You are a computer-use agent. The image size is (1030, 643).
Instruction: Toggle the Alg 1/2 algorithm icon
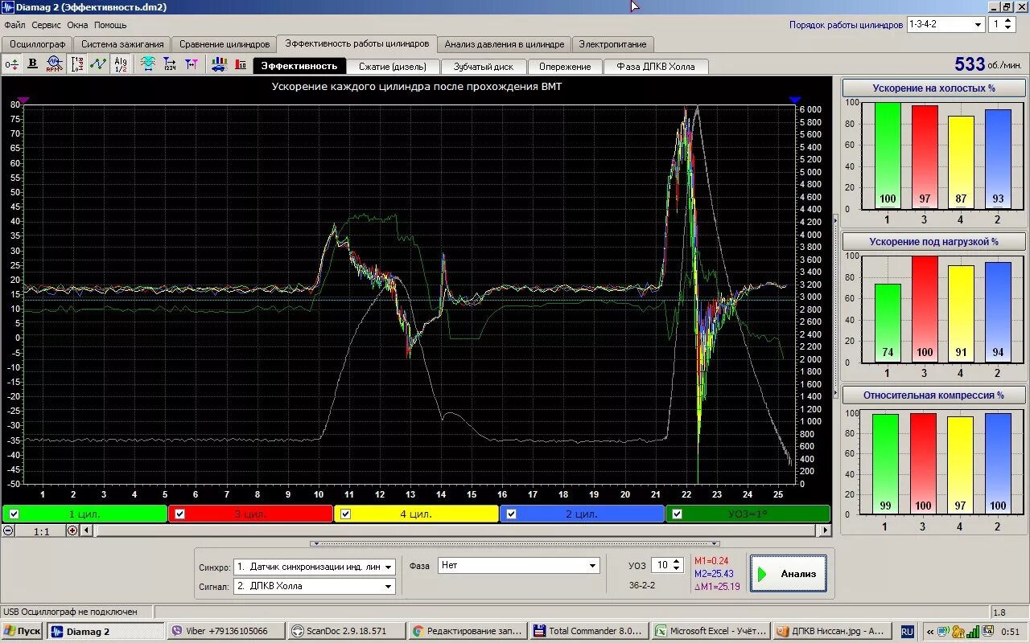(120, 64)
